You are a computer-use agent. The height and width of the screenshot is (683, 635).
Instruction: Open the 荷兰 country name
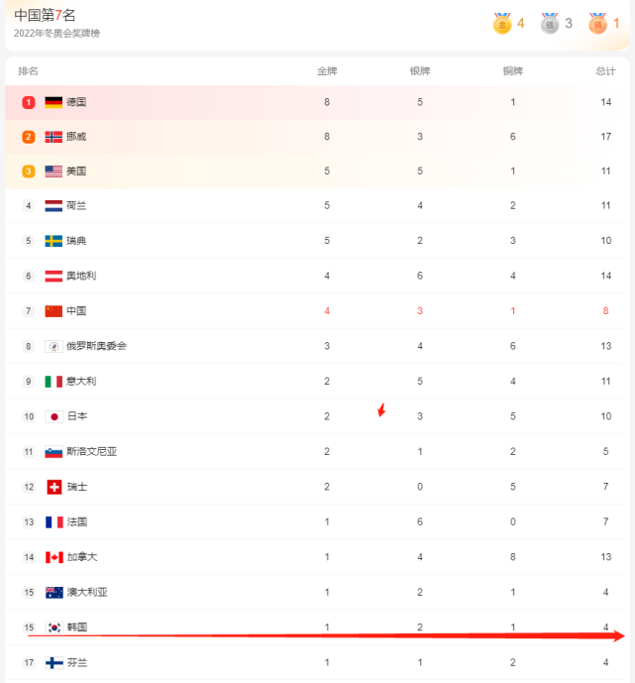pyautogui.click(x=76, y=206)
